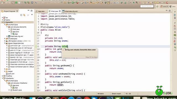Select pom.xml in DemoHib project
This screenshot has width=177, height=99.
tap(10, 74)
